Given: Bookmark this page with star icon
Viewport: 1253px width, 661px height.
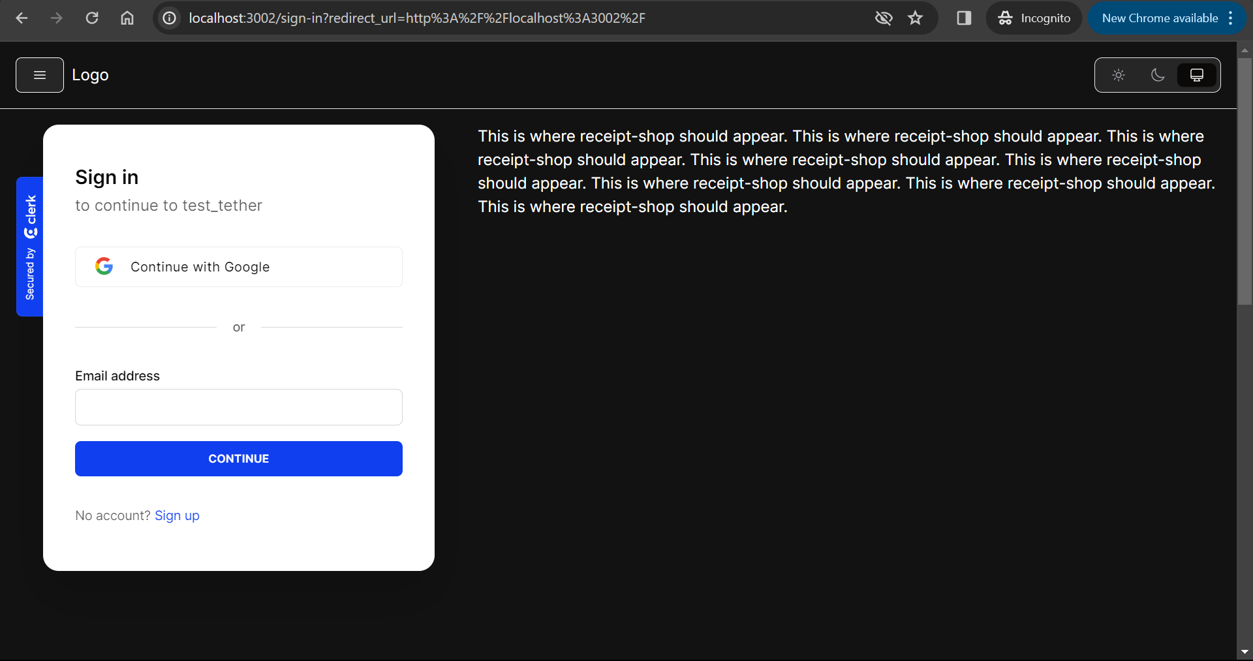Looking at the screenshot, I should [x=916, y=18].
